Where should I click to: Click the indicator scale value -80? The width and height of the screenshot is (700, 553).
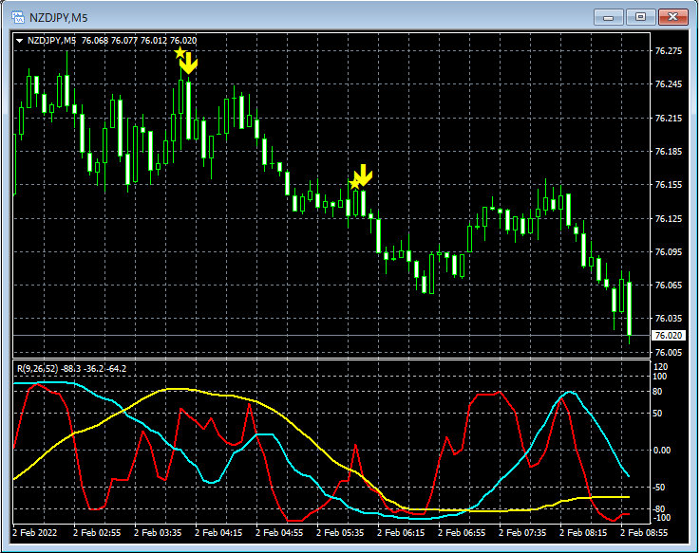click(x=659, y=509)
